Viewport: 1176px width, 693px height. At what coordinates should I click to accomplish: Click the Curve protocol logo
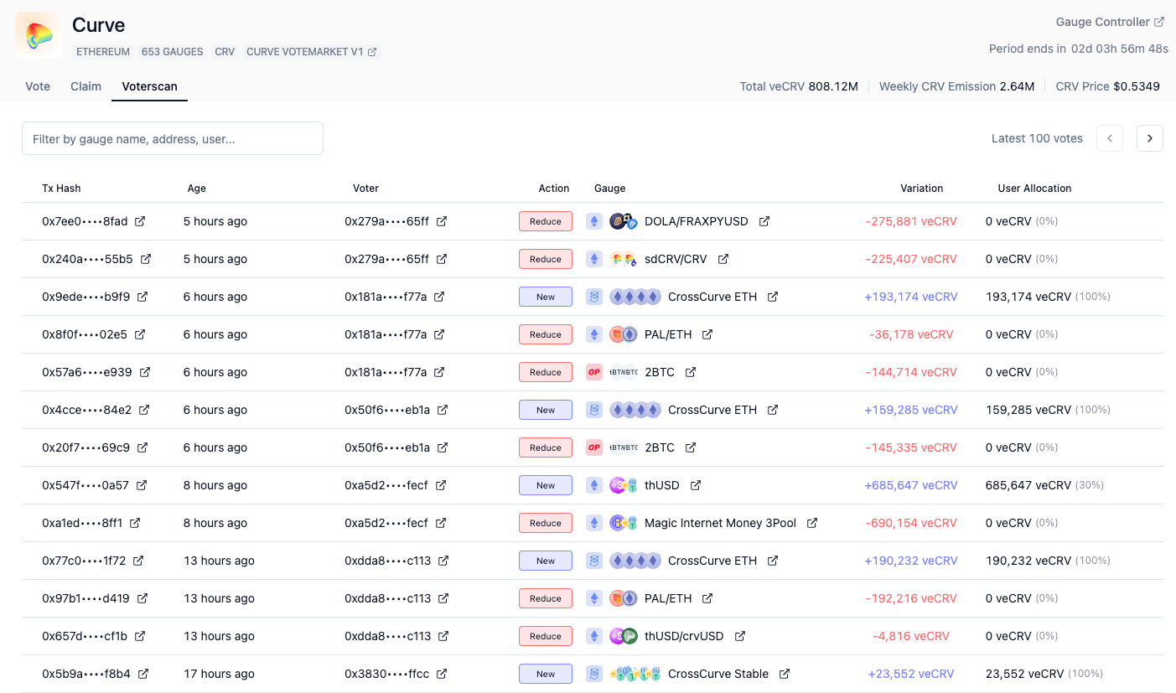39,35
